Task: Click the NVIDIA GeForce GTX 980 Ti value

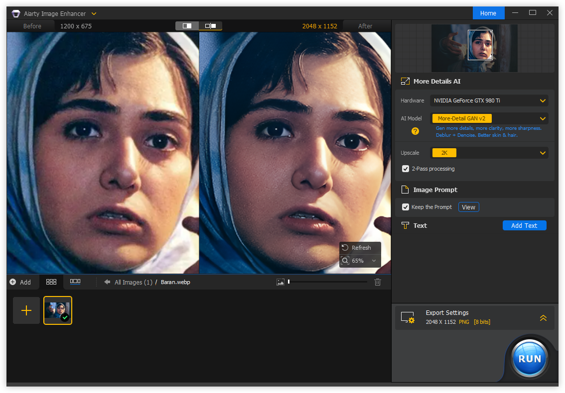Action: tap(467, 101)
